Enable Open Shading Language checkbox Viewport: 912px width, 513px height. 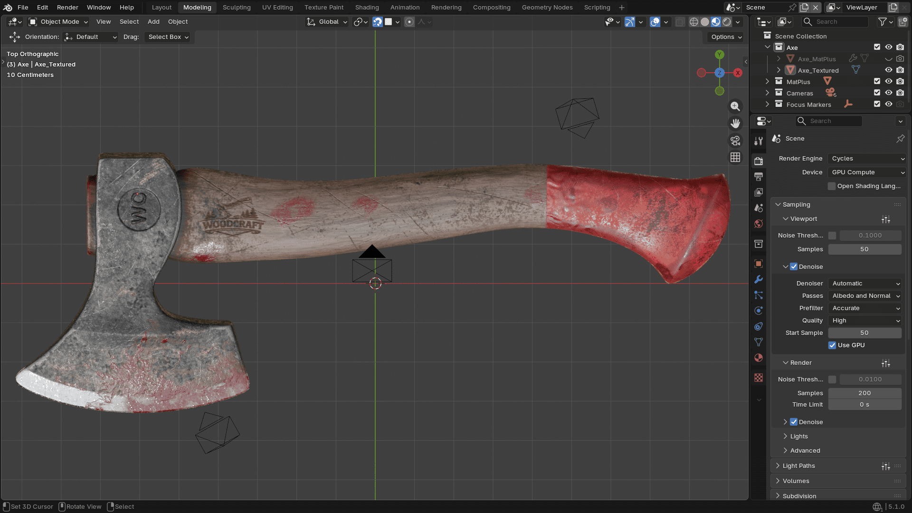[832, 186]
